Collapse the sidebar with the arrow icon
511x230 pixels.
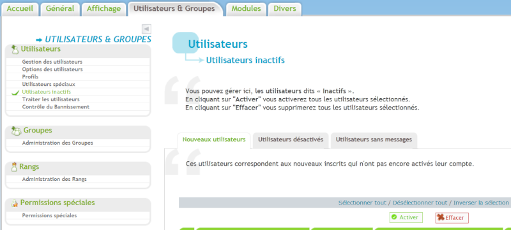[147, 29]
